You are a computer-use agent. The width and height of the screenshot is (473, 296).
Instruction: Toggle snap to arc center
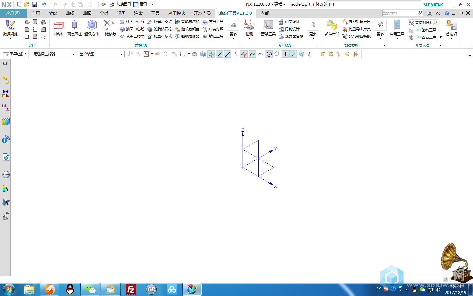coord(269,54)
